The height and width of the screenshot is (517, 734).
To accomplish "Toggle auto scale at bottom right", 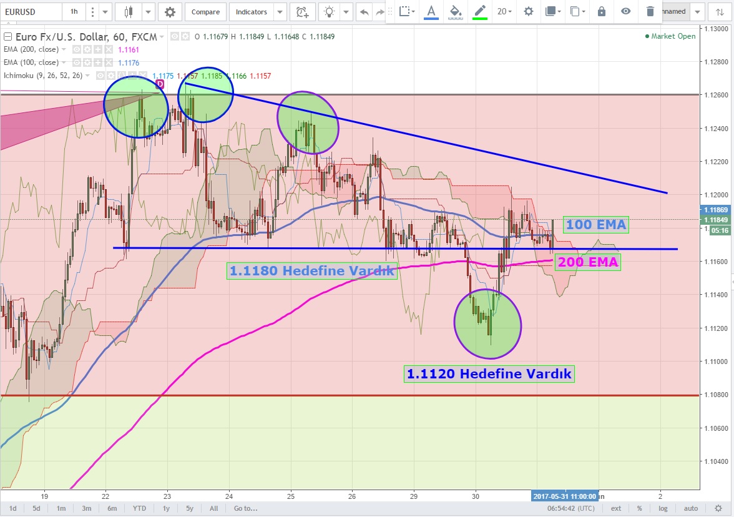I will pos(690,508).
